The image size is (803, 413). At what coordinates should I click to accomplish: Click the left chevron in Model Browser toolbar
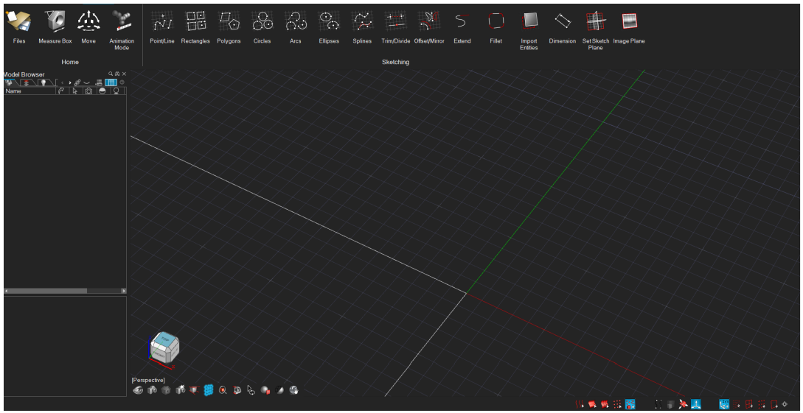(63, 82)
